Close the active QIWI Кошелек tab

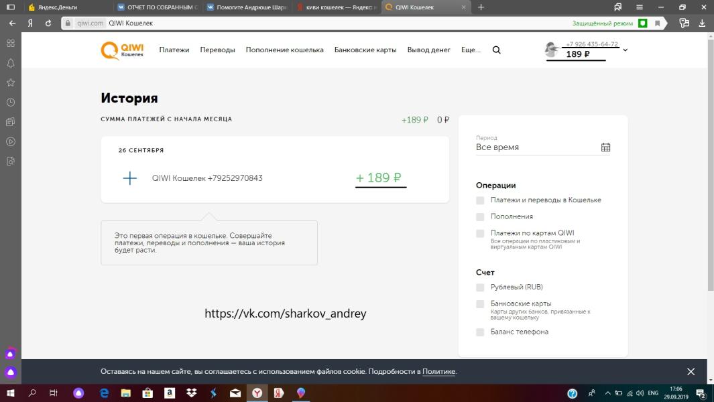[463, 7]
